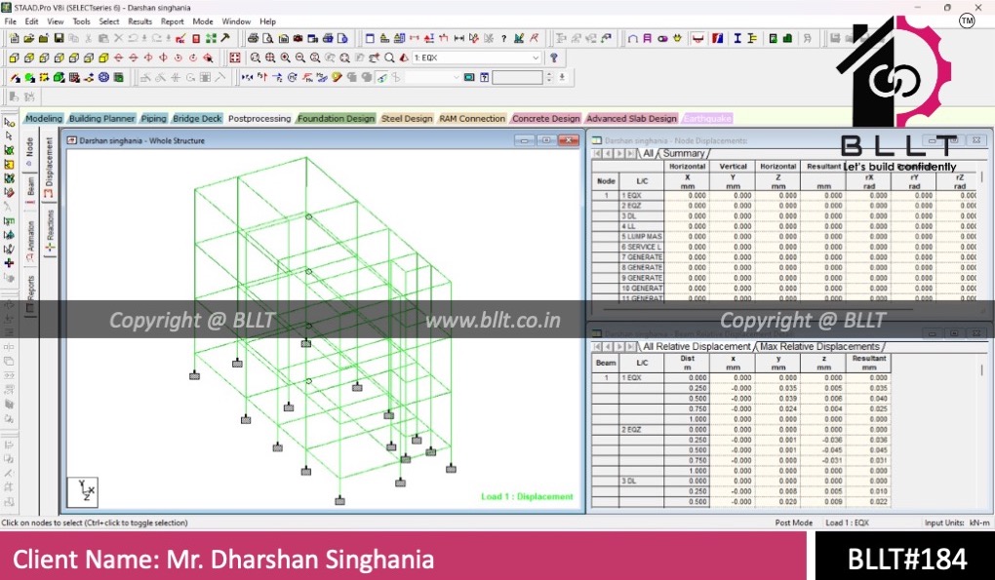Save the model using the floppy disk icon
This screenshot has width=995, height=580.
(x=59, y=38)
